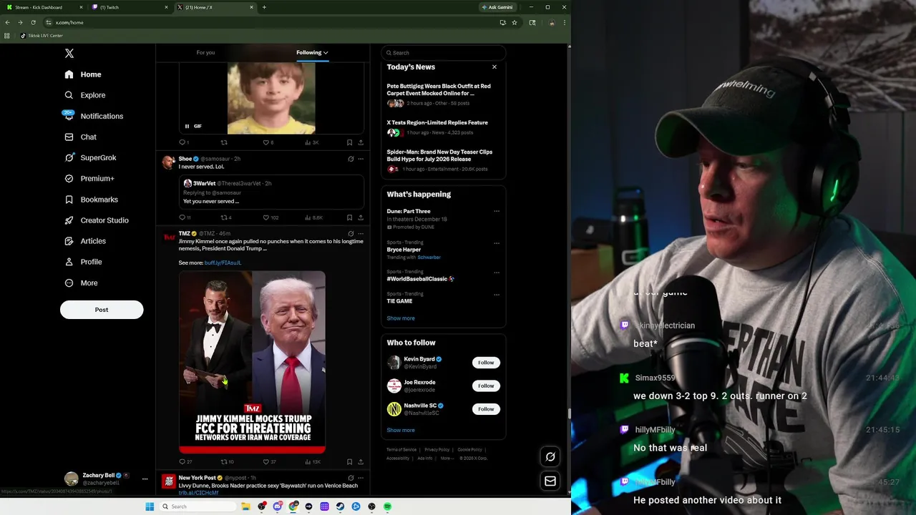The height and width of the screenshot is (515, 916).
Task: Follow Nashville SC
Action: pyautogui.click(x=486, y=409)
